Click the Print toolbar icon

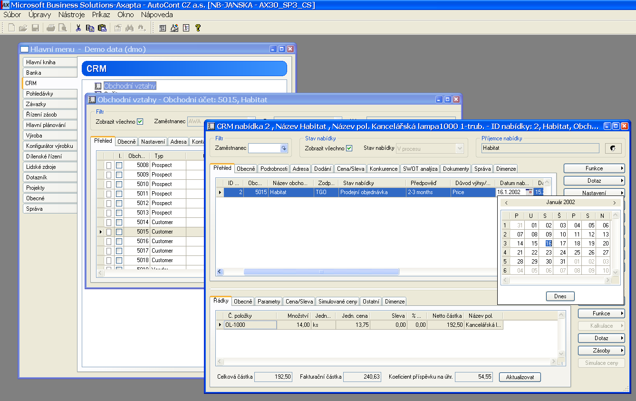51,28
